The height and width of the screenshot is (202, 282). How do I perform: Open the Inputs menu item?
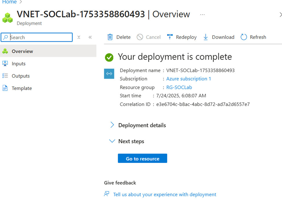click(48, 63)
